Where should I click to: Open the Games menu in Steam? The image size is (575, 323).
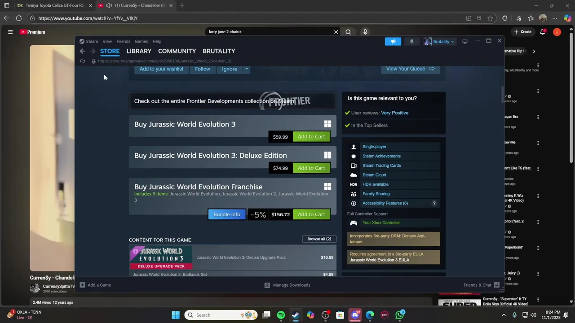[141, 41]
